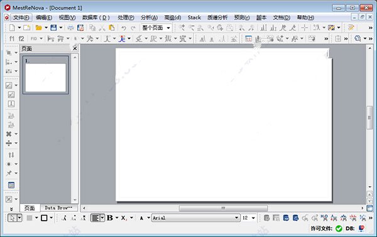Click the magnifier globe search icon
Image resolution: width=377 pixels, height=237 pixels.
pos(358,38)
